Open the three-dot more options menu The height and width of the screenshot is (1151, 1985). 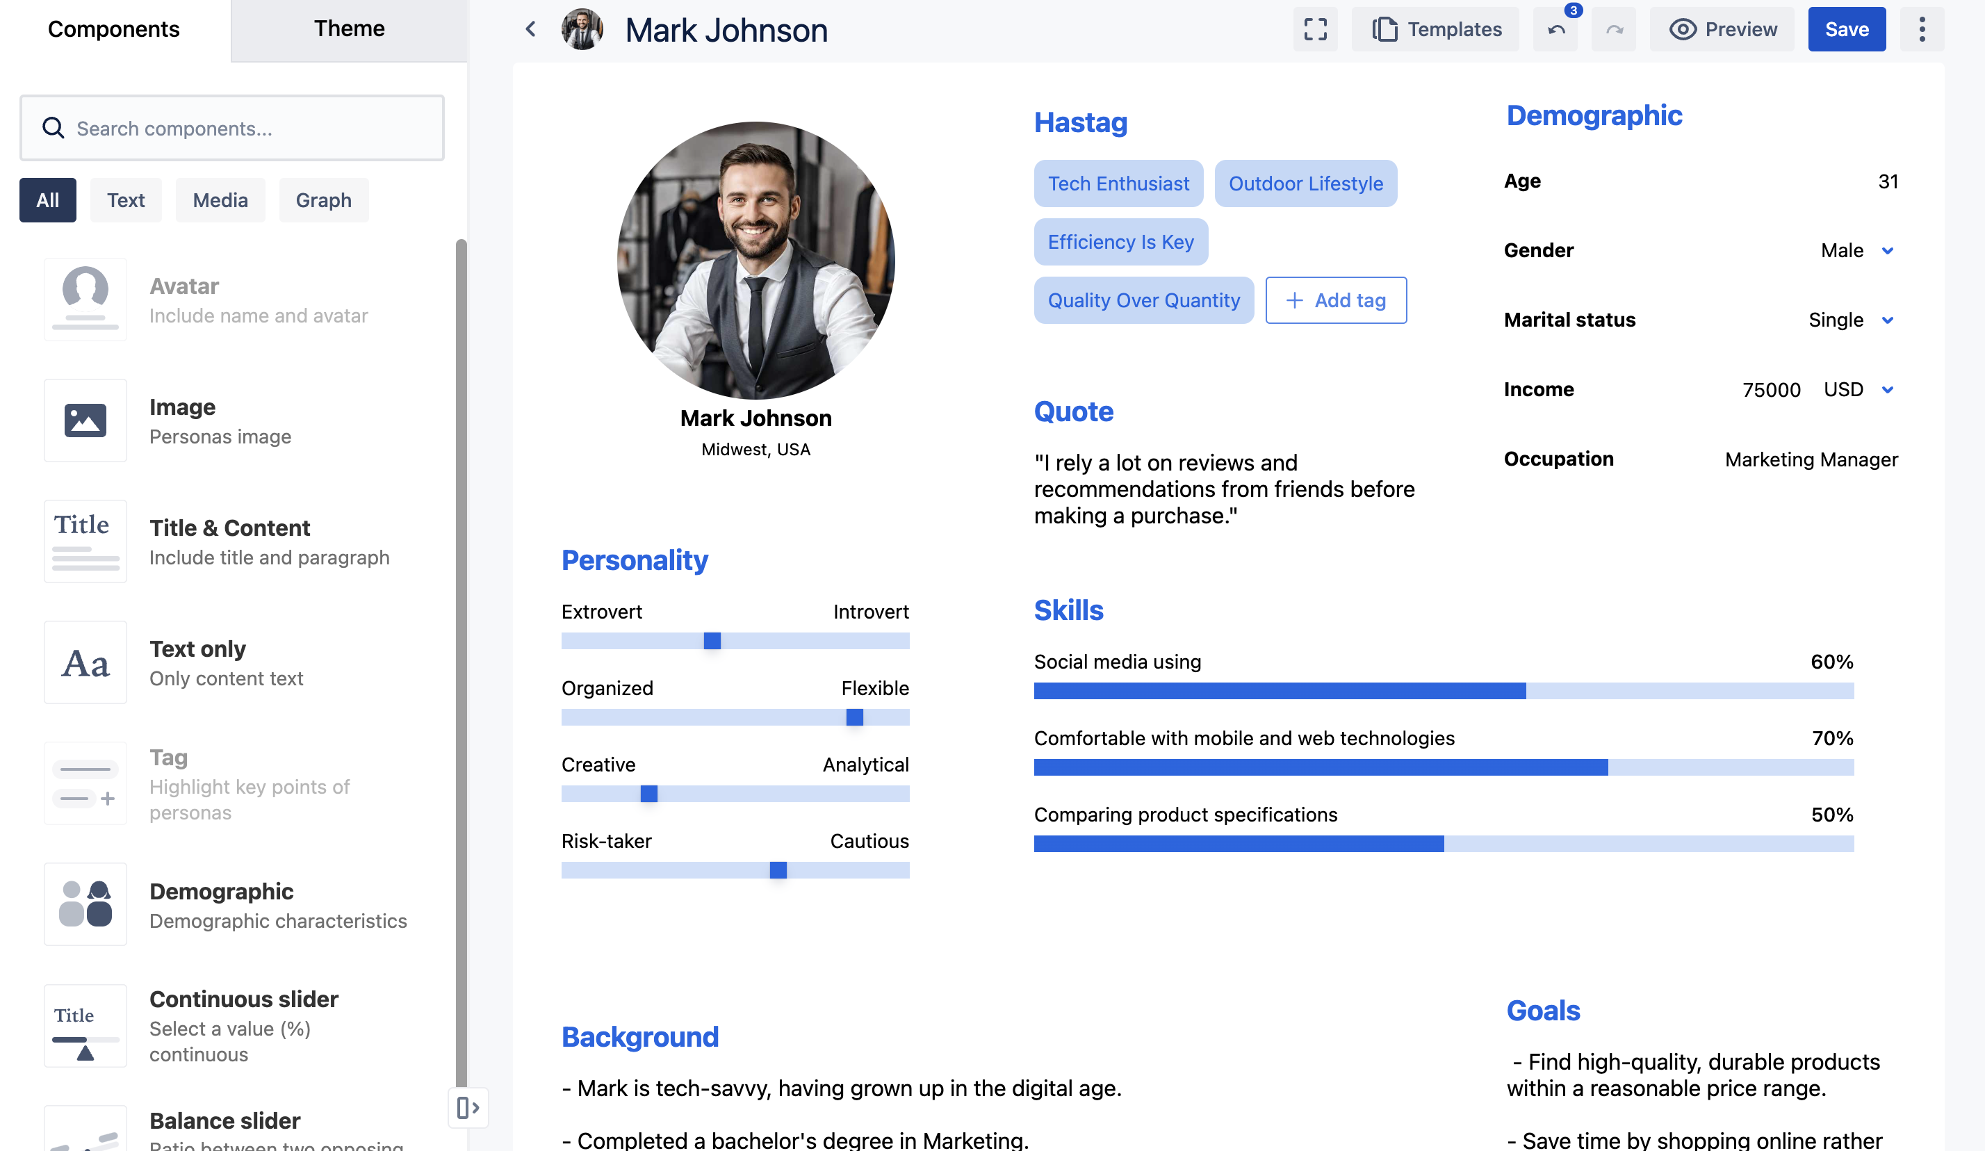(1921, 29)
